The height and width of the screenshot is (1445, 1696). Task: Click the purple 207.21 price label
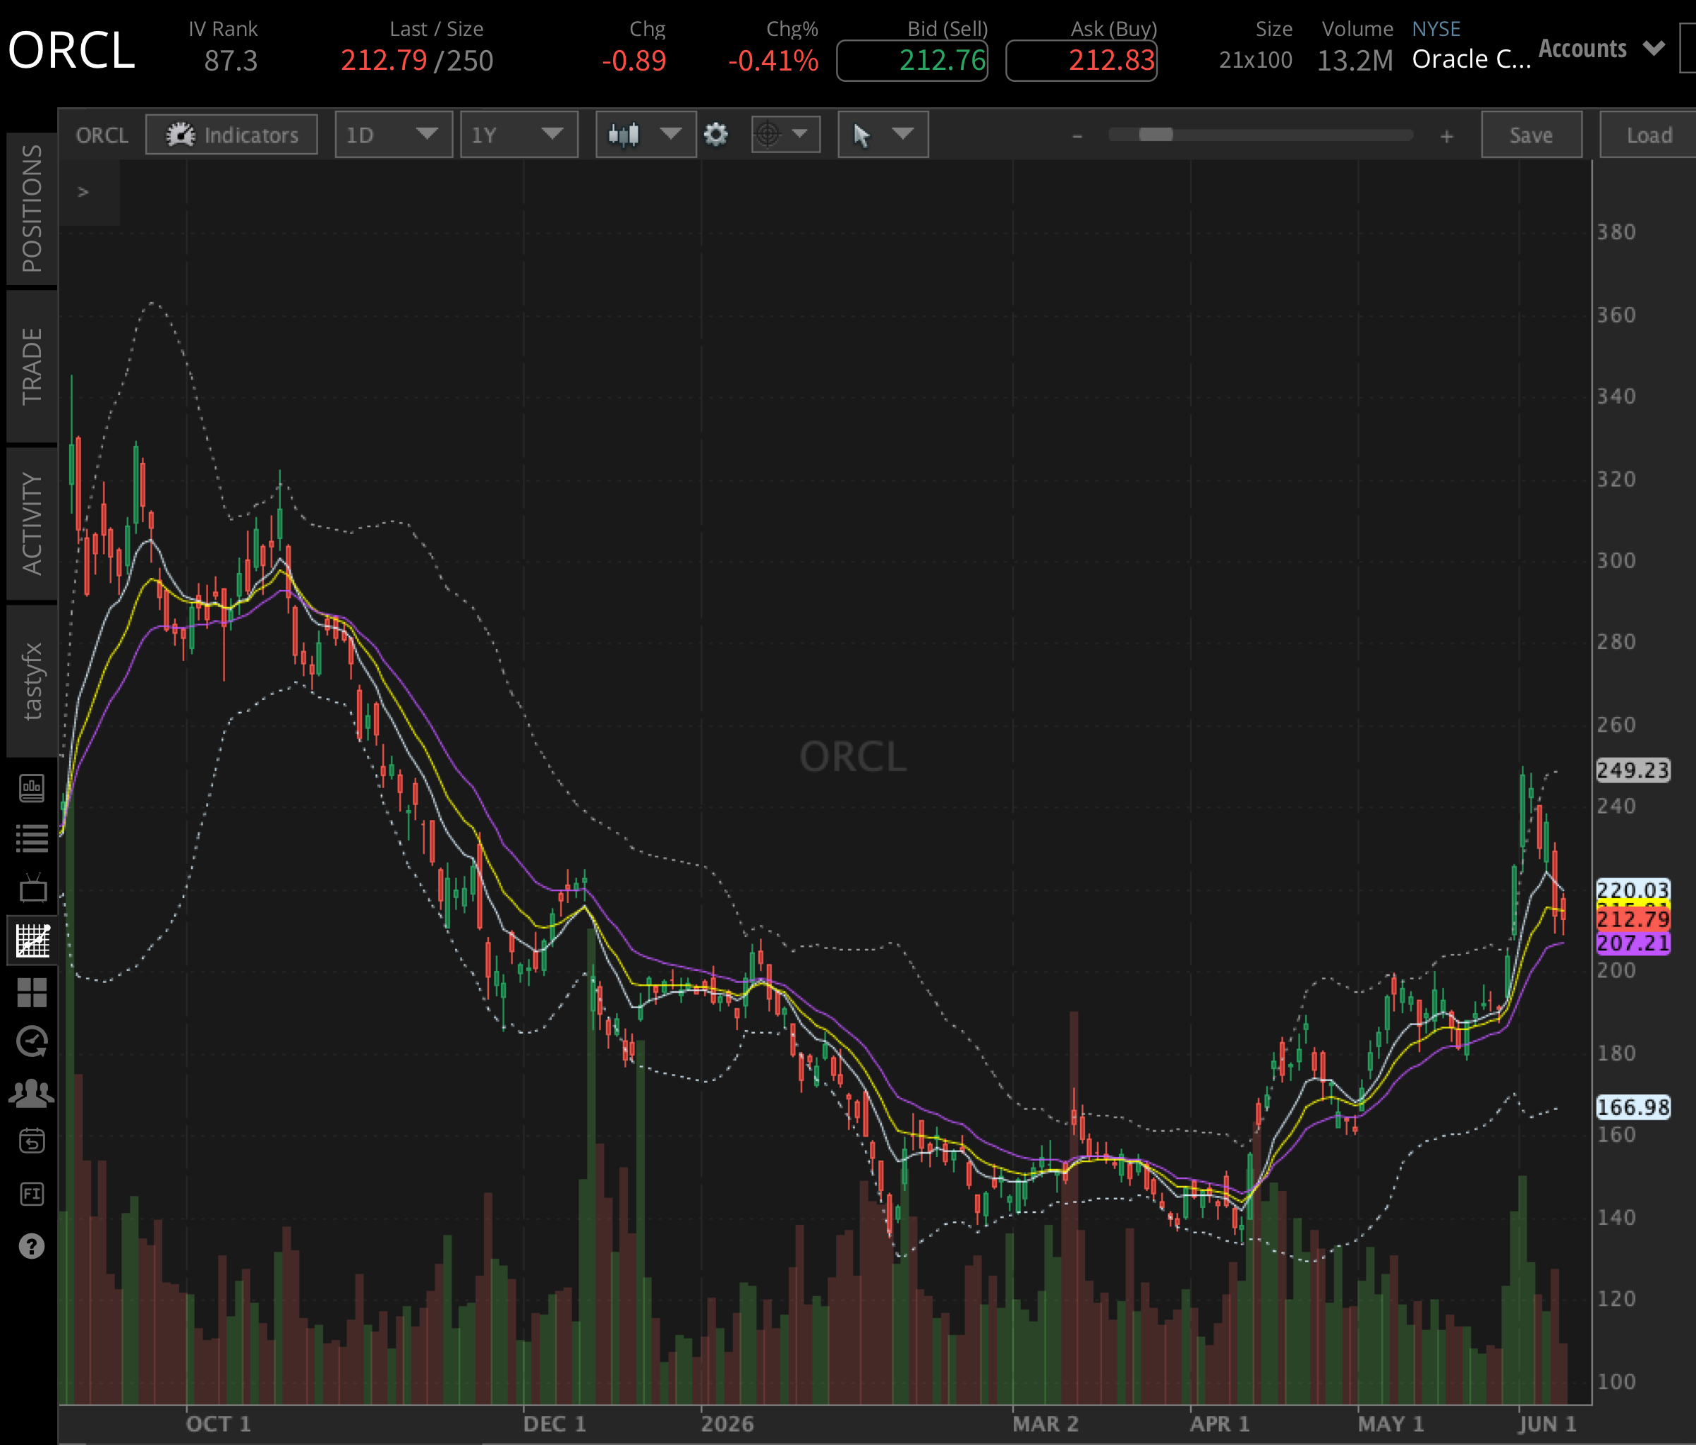1633,943
